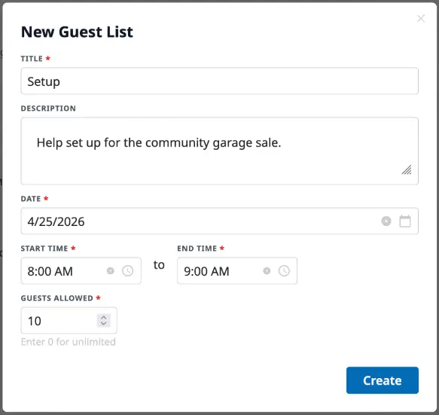Click the 'Enter 0 for unlimited' hint
Image resolution: width=439 pixels, height=415 pixels.
pos(69,342)
